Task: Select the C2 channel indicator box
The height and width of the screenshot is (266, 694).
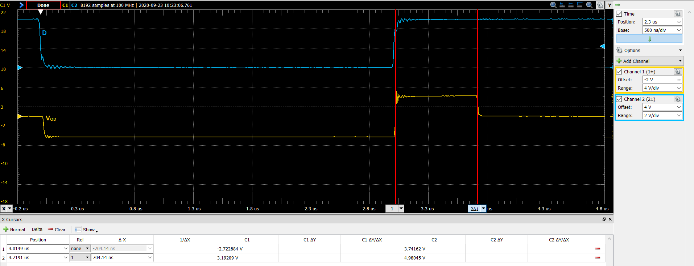Action: coord(74,5)
